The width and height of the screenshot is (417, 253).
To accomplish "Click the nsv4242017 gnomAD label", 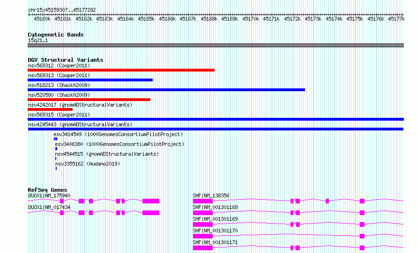I will [80, 105].
